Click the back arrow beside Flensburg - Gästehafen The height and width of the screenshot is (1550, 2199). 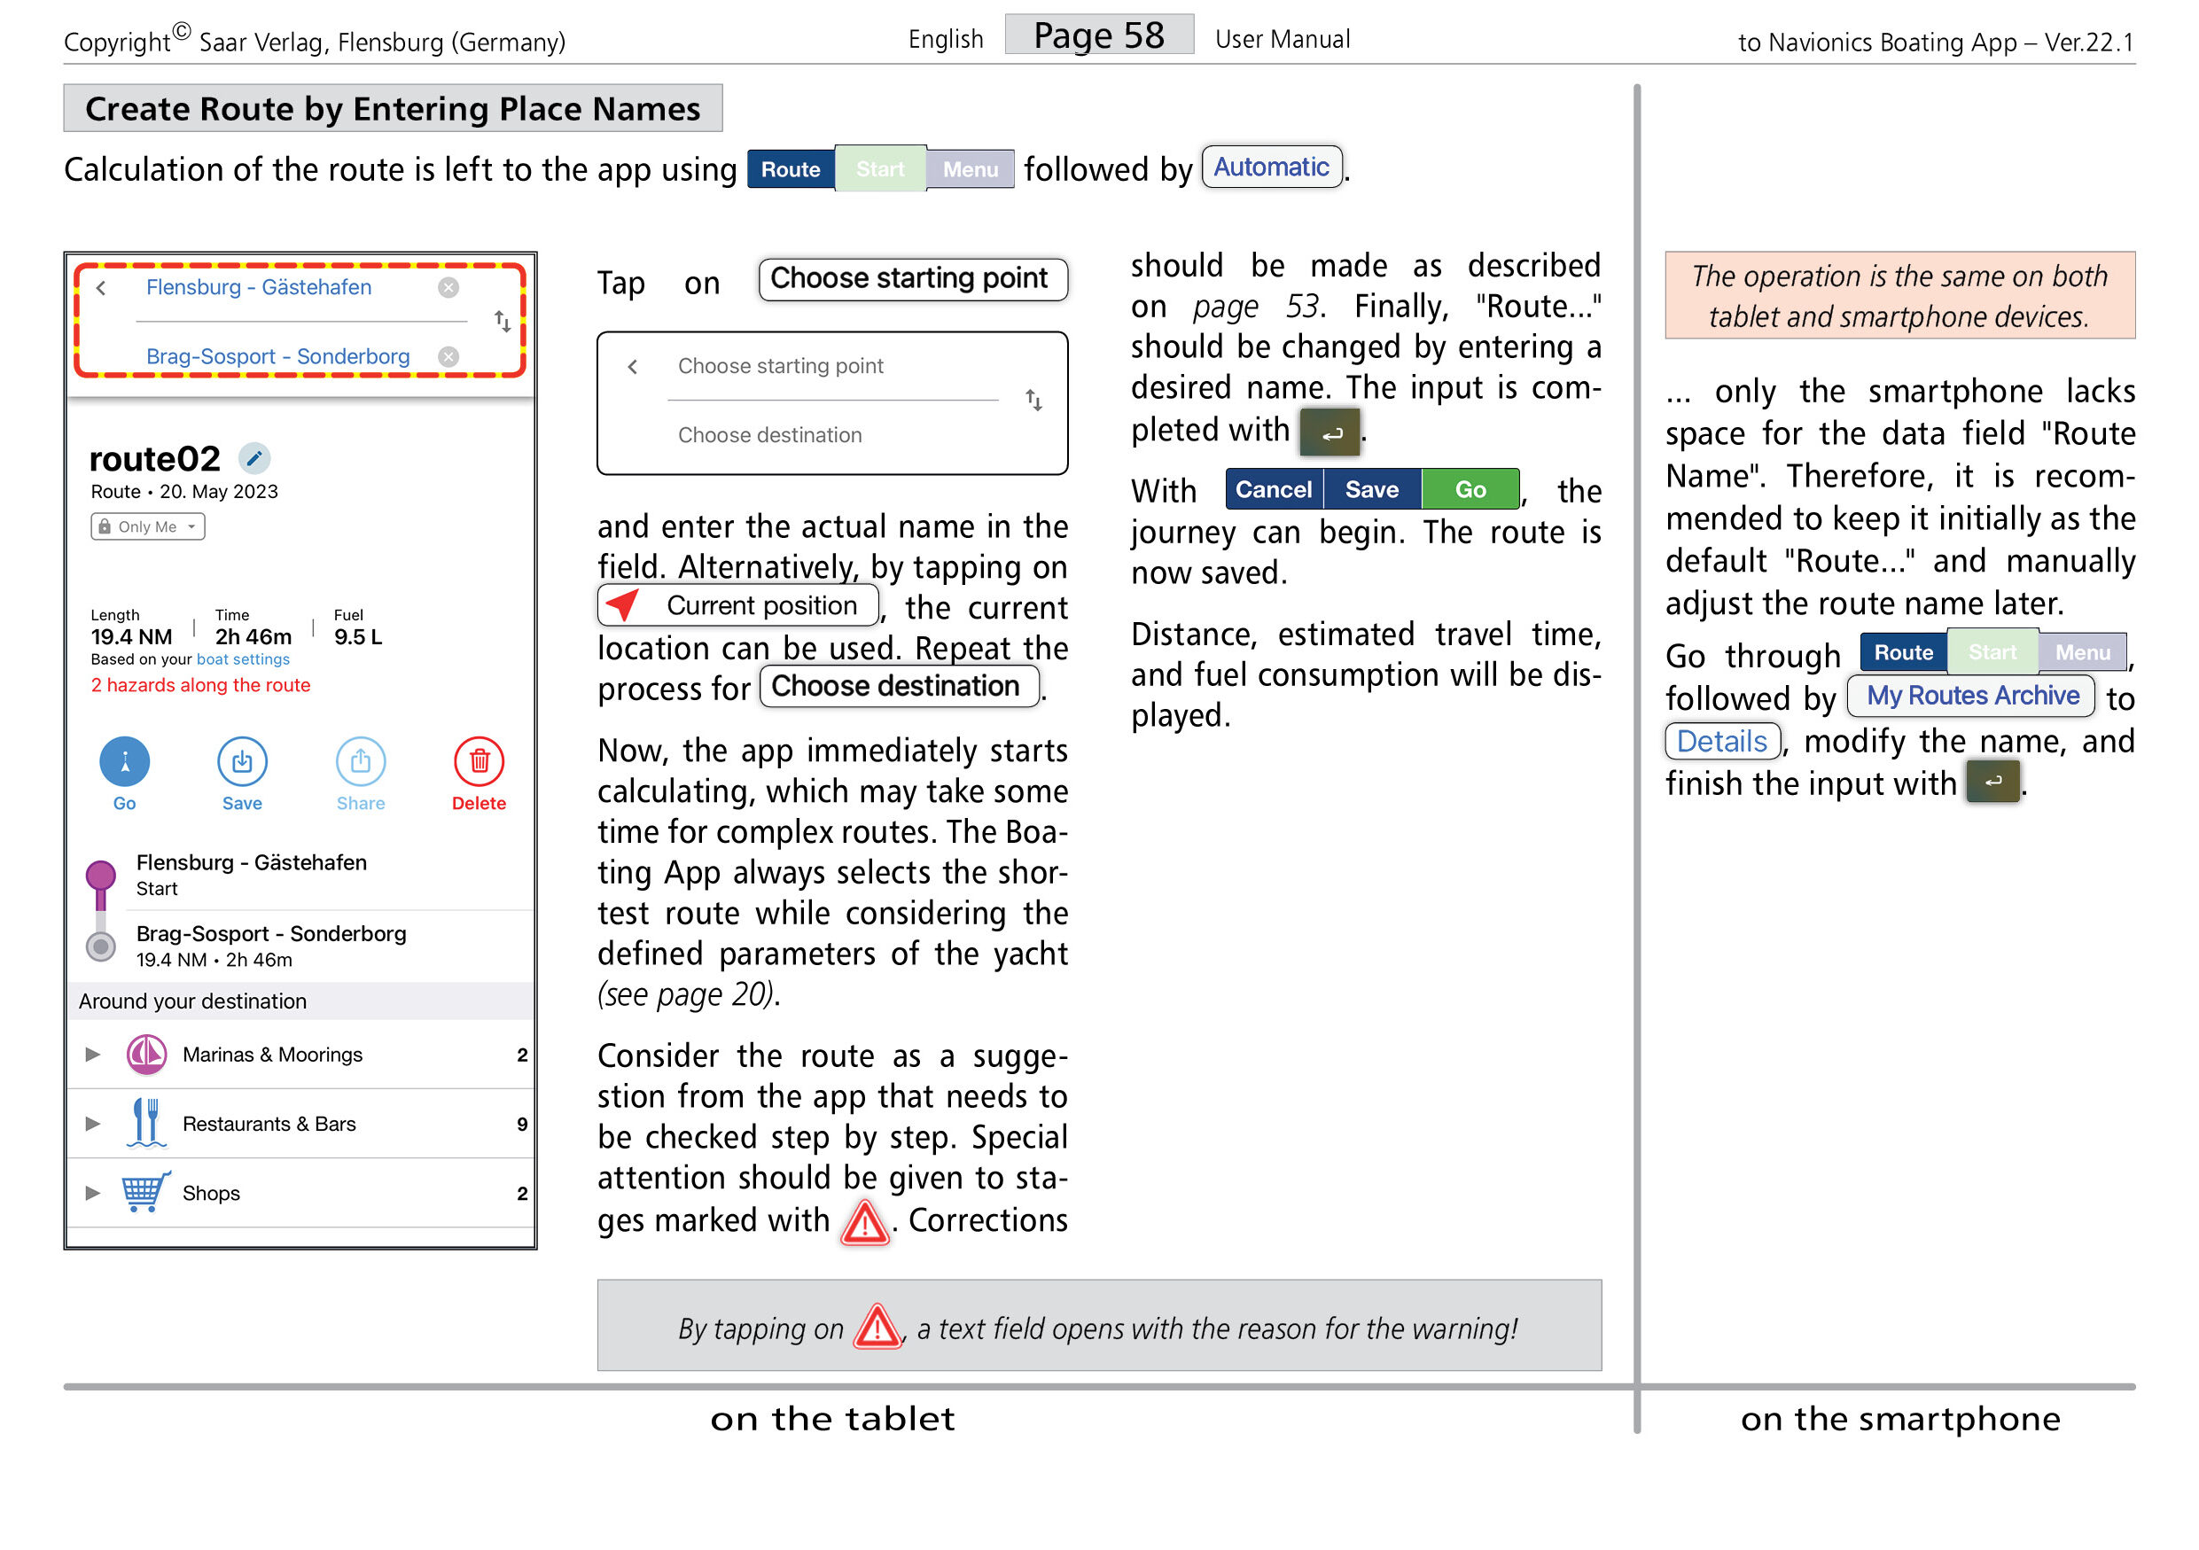click(102, 287)
